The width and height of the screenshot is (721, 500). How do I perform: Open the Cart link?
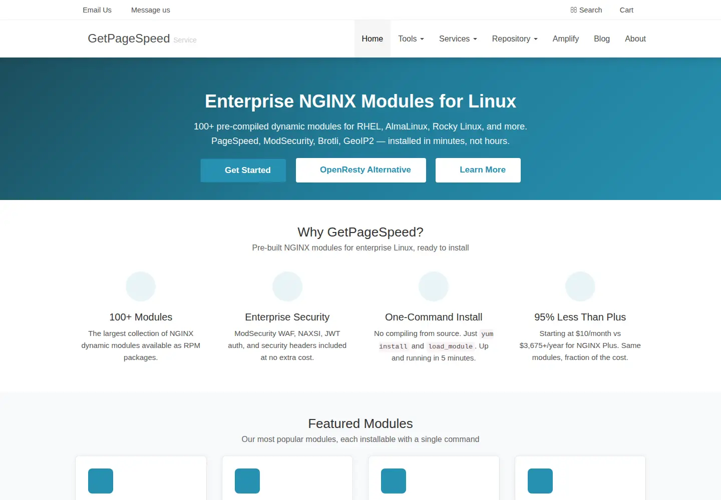(626, 10)
